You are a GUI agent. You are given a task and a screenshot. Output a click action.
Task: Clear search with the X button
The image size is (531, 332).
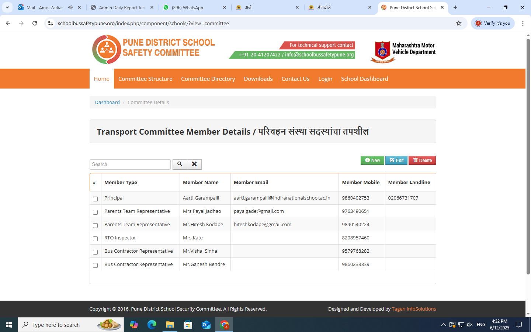click(194, 164)
